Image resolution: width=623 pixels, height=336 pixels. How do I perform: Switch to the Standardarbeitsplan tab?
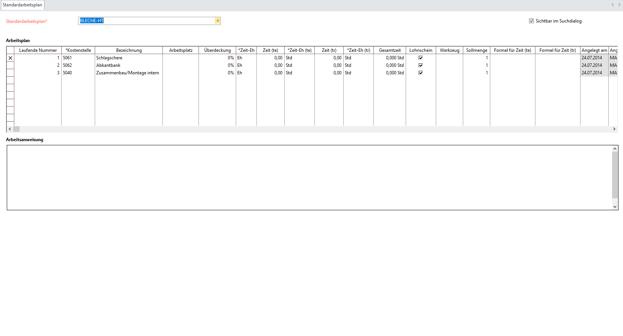tap(23, 5)
